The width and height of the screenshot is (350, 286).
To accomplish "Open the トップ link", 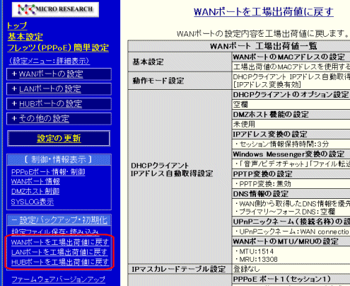I will pos(17,25).
